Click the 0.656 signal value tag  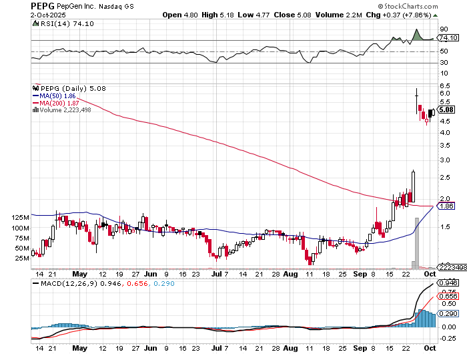448,296
